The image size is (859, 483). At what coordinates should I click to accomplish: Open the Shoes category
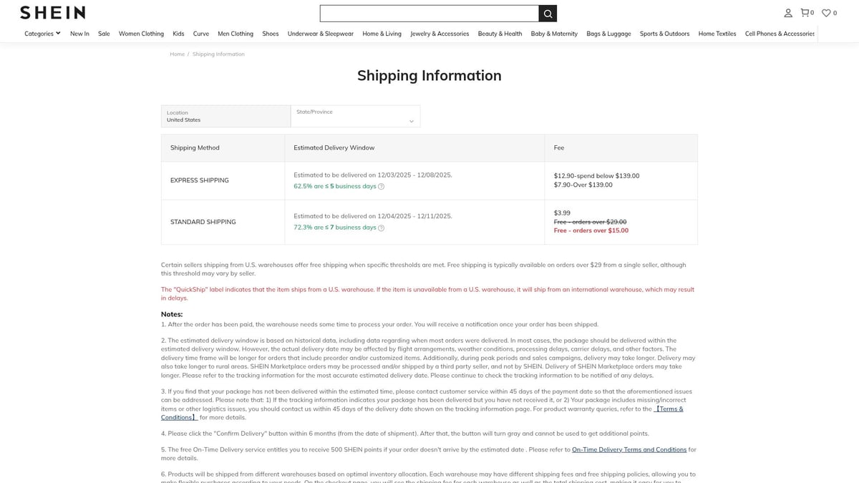point(270,34)
